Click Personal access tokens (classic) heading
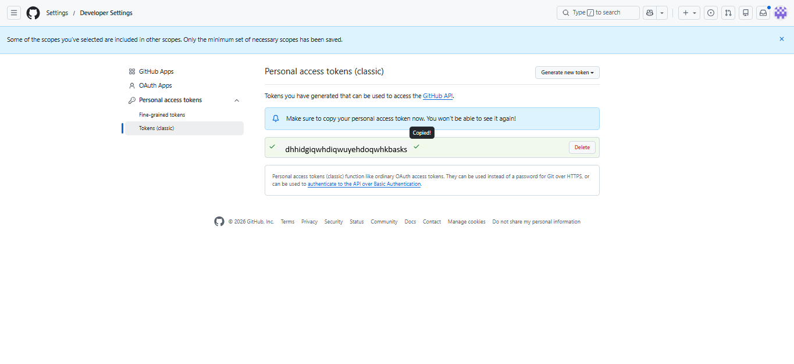This screenshot has width=794, height=364. [324, 71]
